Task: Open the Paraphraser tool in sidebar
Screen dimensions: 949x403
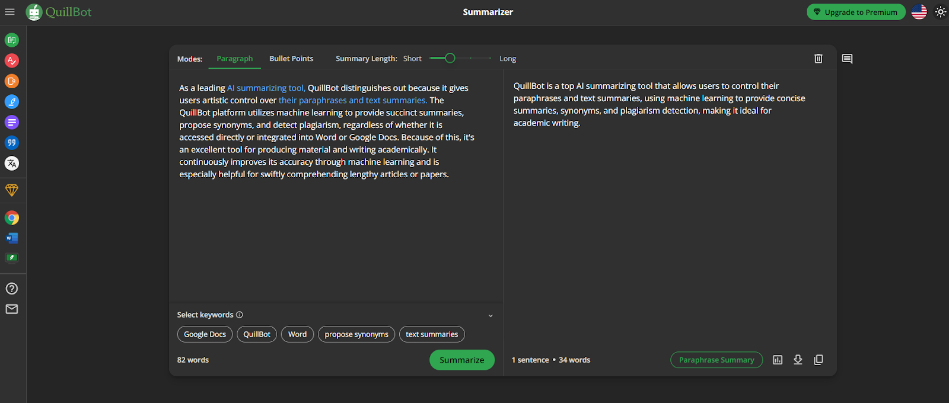Action: pos(12,40)
